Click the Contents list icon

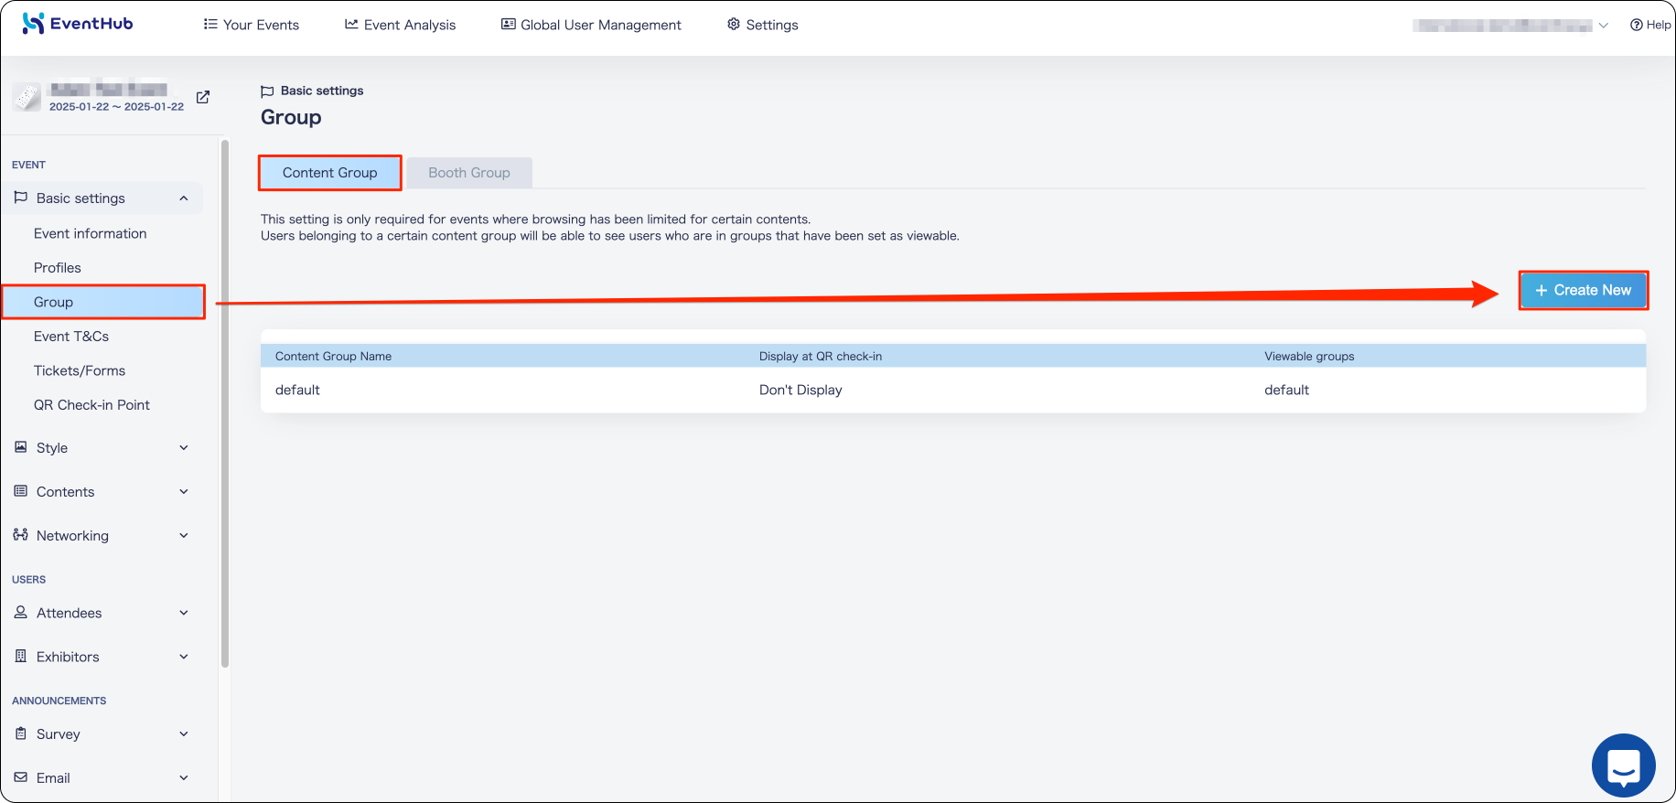pos(21,491)
